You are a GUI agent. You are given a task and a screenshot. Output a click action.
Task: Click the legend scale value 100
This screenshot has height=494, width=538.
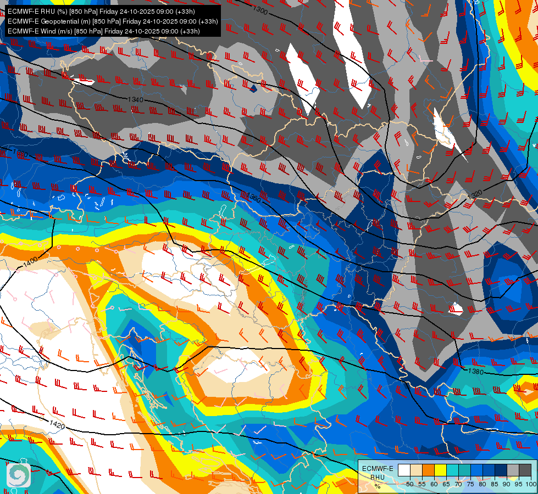[x=531, y=484]
